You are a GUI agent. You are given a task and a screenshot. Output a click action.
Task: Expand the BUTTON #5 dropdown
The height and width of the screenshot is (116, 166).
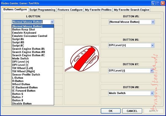pyautogui.click(x=152, y=21)
